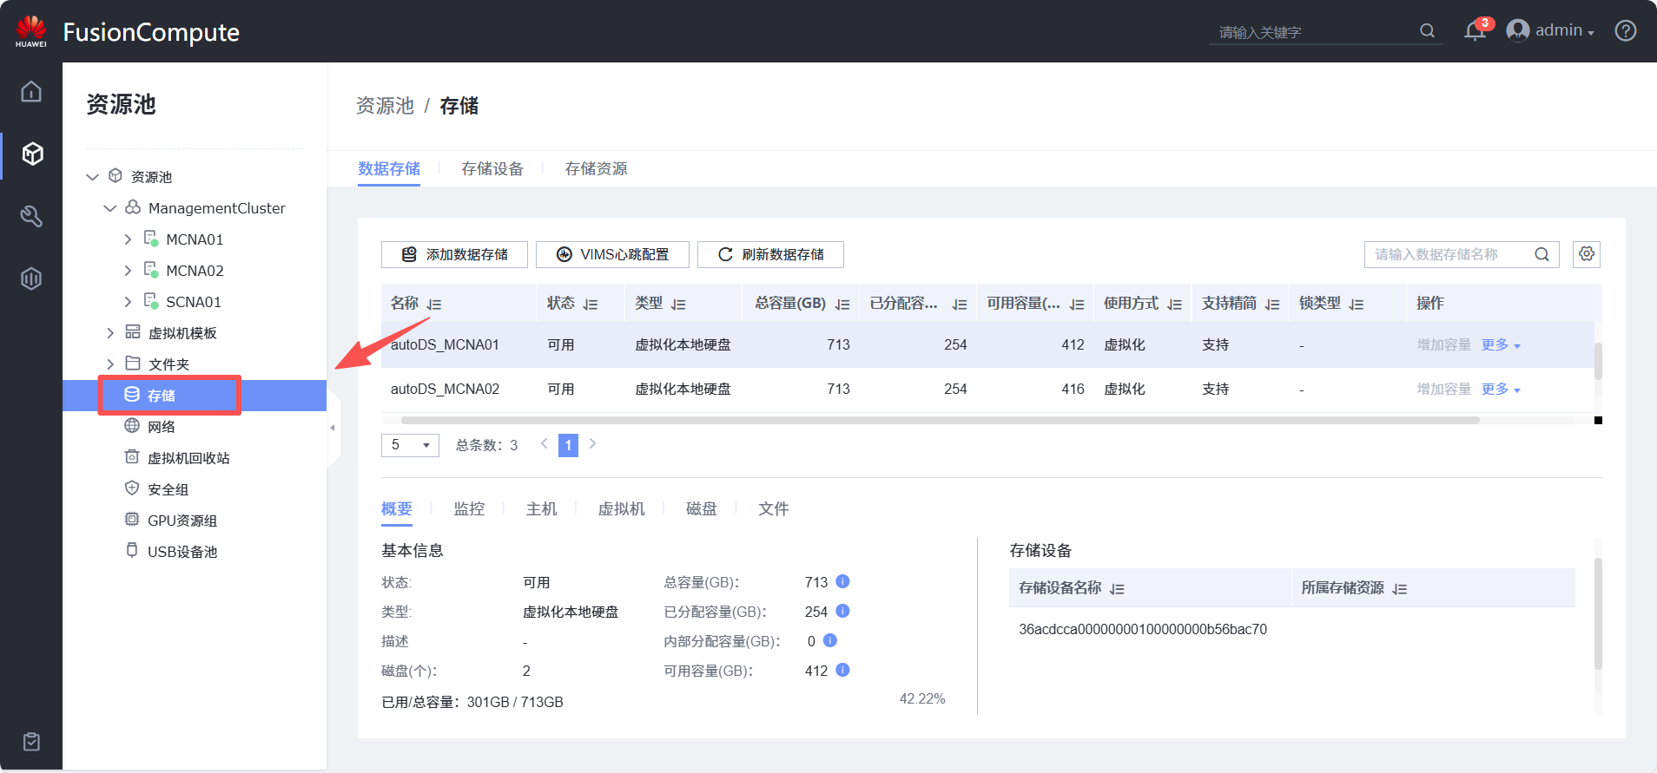Viewport: 1657px width, 773px height.
Task: Click the datastore table vertical scrollbar
Action: click(x=1598, y=361)
